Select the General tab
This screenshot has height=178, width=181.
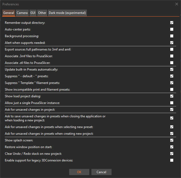click(x=9, y=13)
